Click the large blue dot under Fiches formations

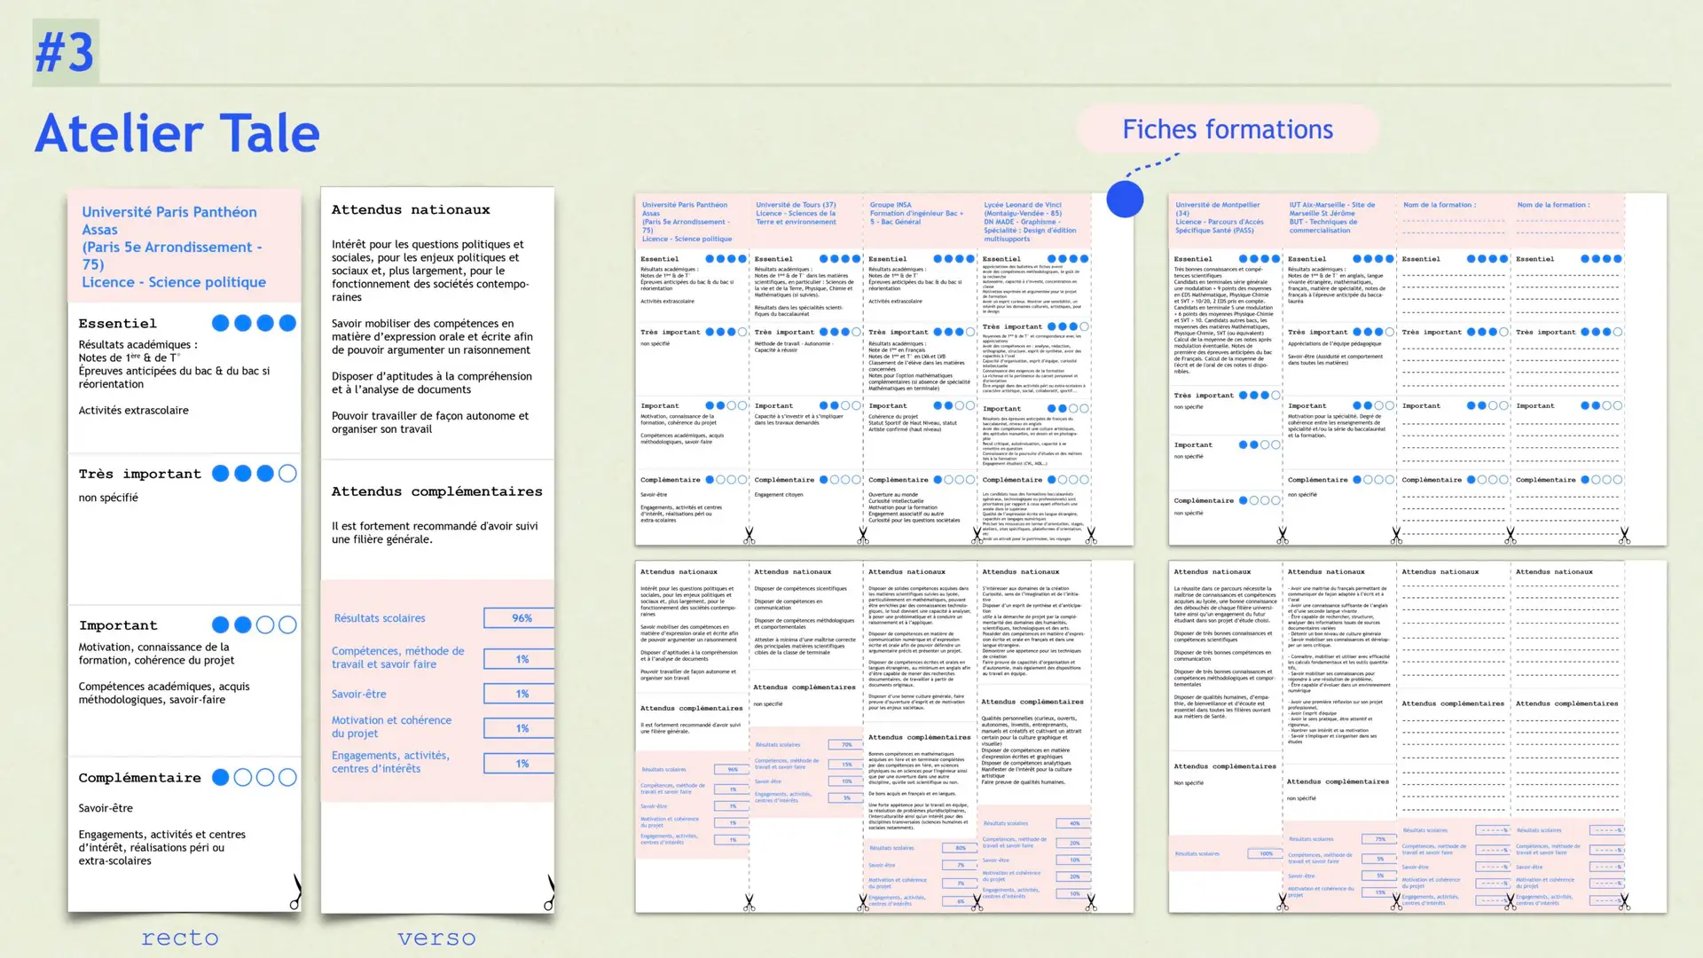[1125, 199]
